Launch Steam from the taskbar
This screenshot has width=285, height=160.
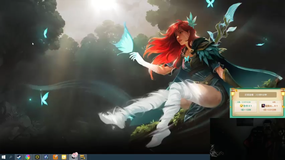pos(19,157)
